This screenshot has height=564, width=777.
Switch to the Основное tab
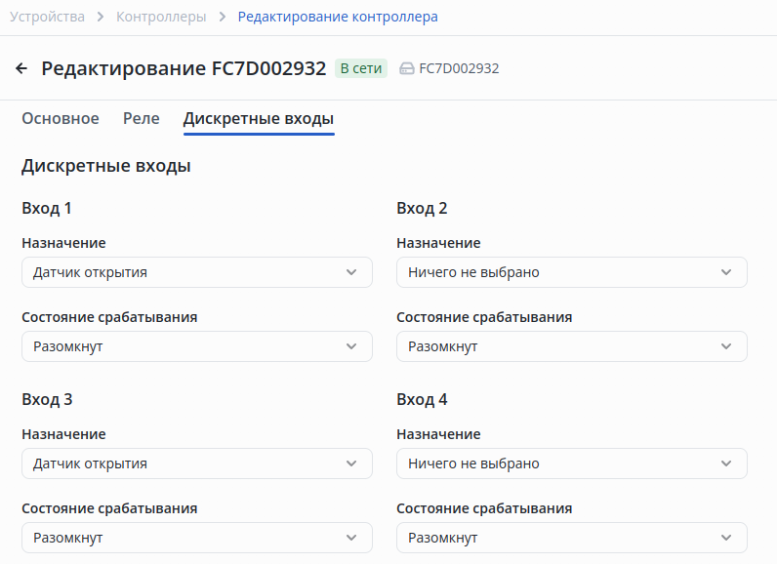tap(61, 119)
